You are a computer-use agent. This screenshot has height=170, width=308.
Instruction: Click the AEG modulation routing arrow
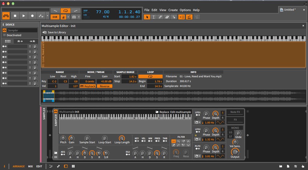pos(63,154)
